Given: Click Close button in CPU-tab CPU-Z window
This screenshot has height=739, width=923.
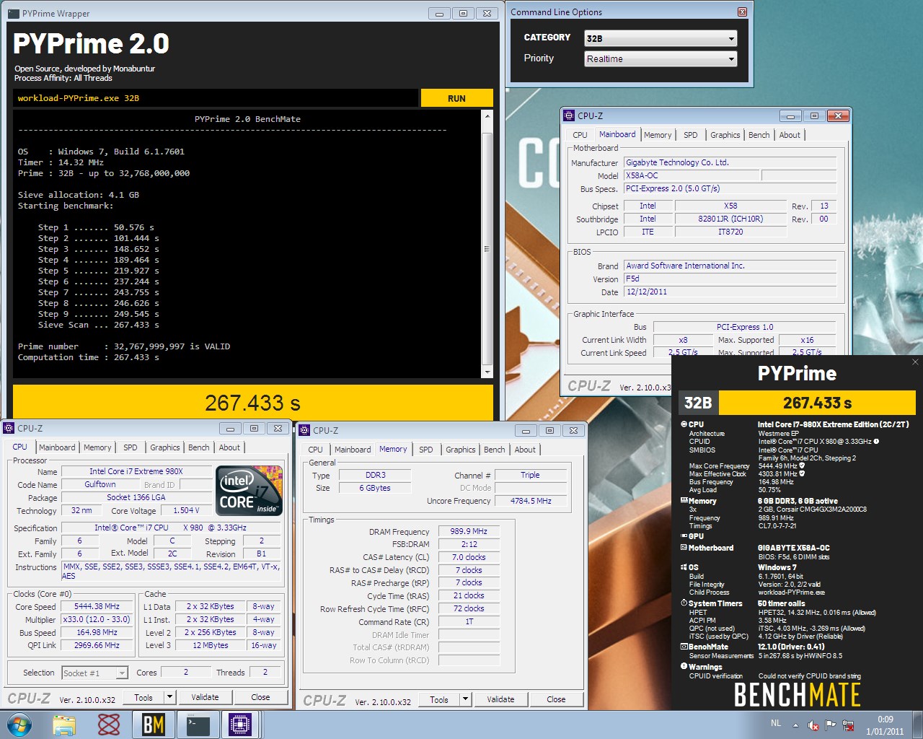Looking at the screenshot, I should tap(260, 697).
